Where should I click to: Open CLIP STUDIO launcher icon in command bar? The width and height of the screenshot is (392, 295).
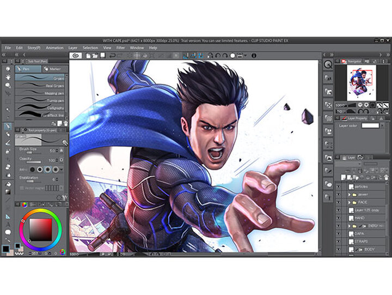[x=76, y=56]
